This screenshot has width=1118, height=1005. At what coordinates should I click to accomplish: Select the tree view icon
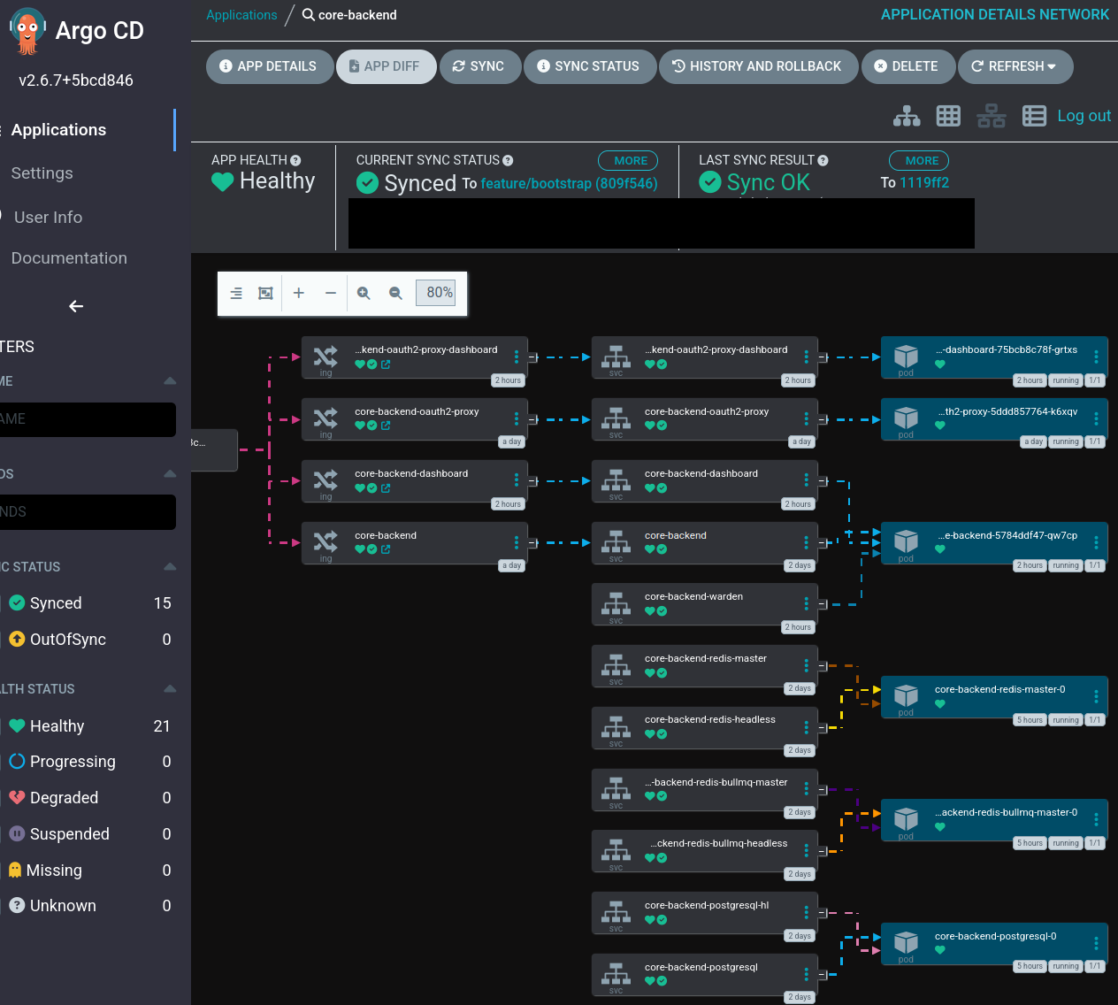coord(907,115)
